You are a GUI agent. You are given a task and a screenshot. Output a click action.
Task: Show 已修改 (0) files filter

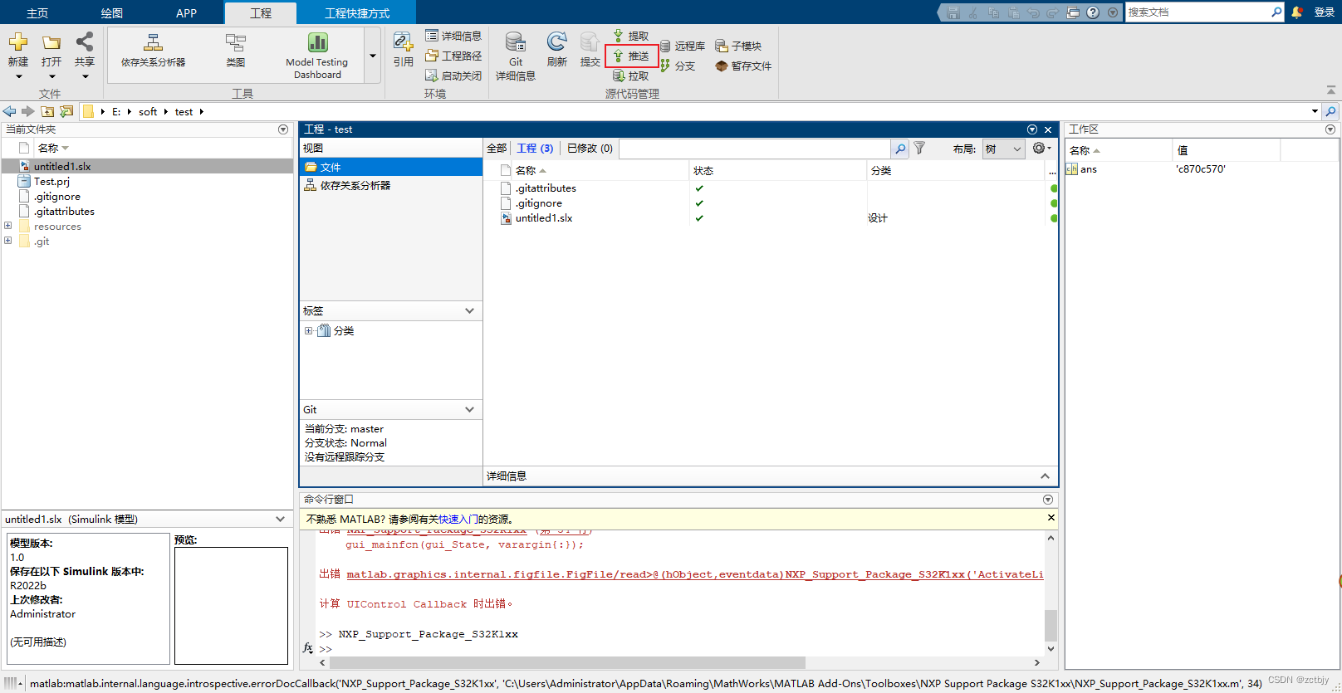[x=590, y=149]
